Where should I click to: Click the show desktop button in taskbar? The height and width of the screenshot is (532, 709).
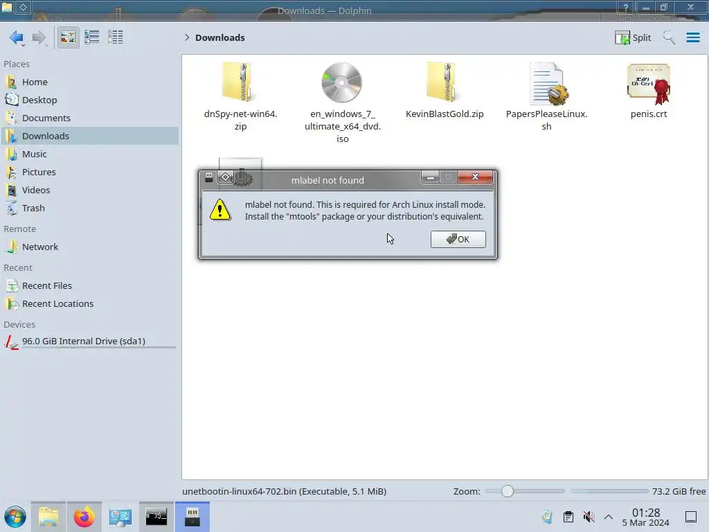(x=691, y=517)
